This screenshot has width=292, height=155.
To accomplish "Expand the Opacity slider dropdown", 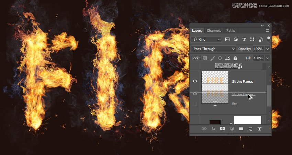I will click(x=267, y=49).
